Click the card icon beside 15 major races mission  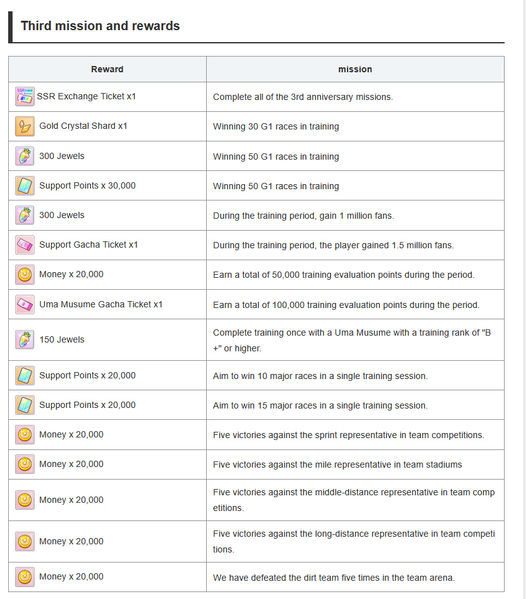(x=25, y=405)
